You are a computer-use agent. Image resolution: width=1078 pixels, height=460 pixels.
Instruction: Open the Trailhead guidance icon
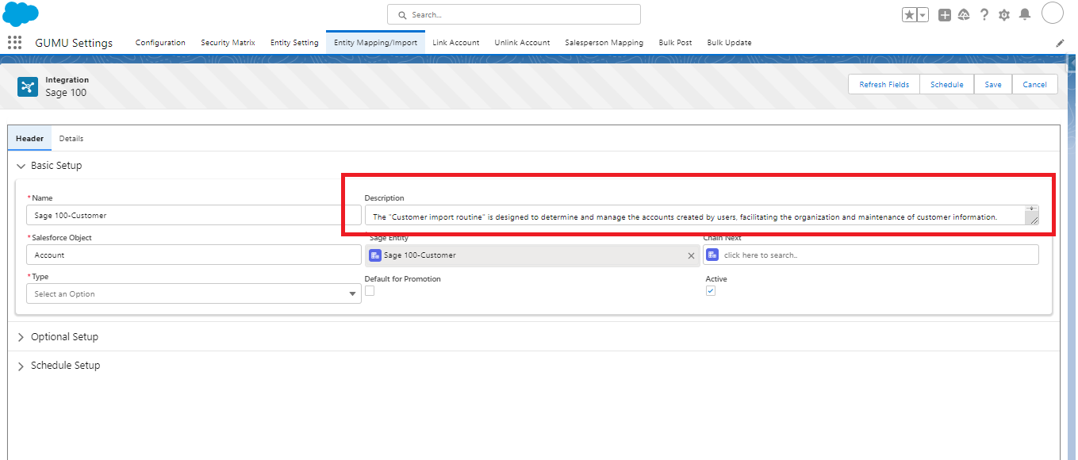pyautogui.click(x=965, y=15)
